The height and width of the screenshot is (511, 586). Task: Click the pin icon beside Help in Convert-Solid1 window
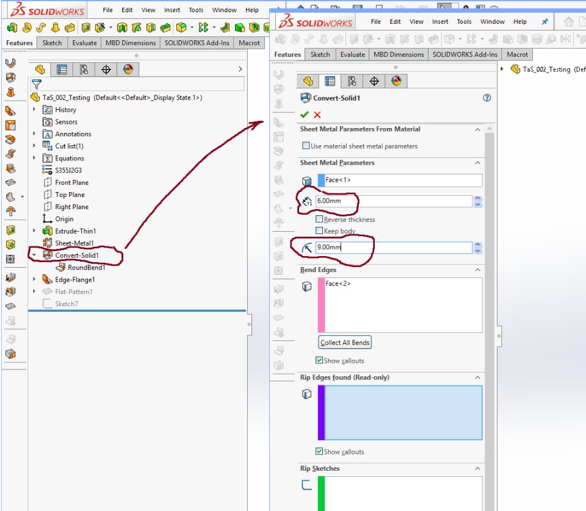pyautogui.click(x=545, y=22)
